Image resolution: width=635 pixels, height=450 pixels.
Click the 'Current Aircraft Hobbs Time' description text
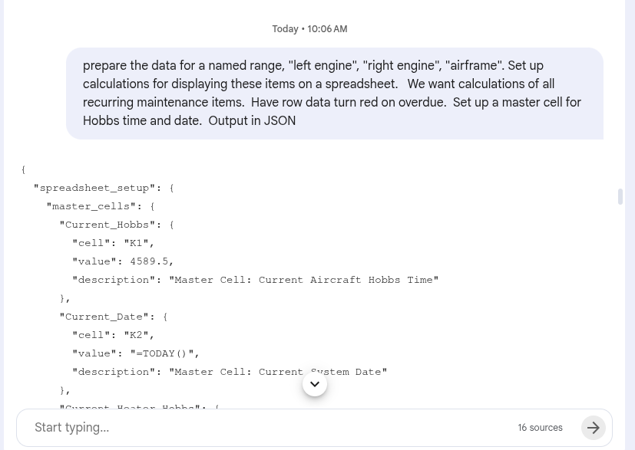(x=303, y=280)
